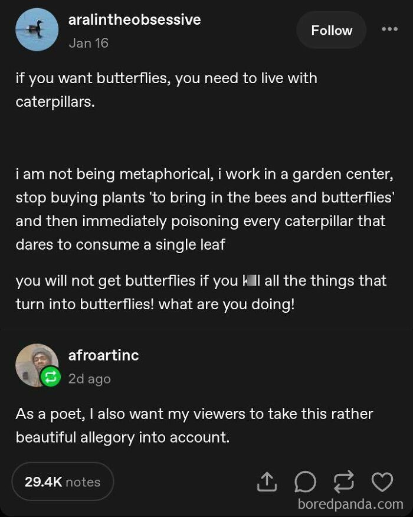Reply using the speech bubble icon
Screen dimensions: 413x517
point(304,482)
